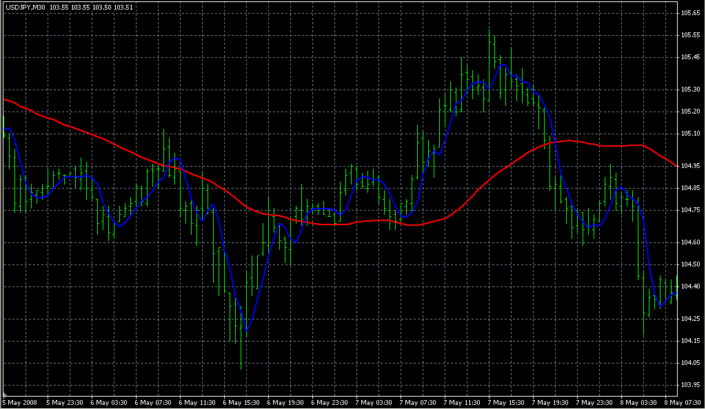Click the blue line's highest peak near 105.40
Screen dimensions: 706x409
503,65
